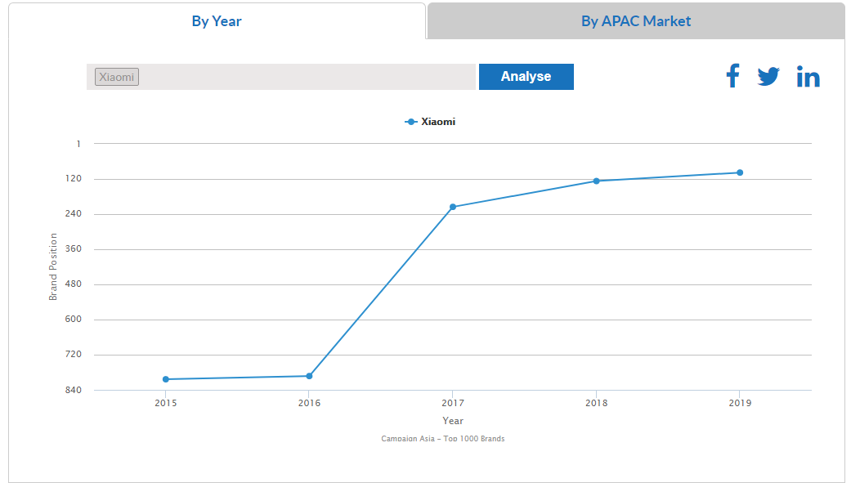Click the Year axis title below the chart
This screenshot has width=851, height=483.
(453, 421)
